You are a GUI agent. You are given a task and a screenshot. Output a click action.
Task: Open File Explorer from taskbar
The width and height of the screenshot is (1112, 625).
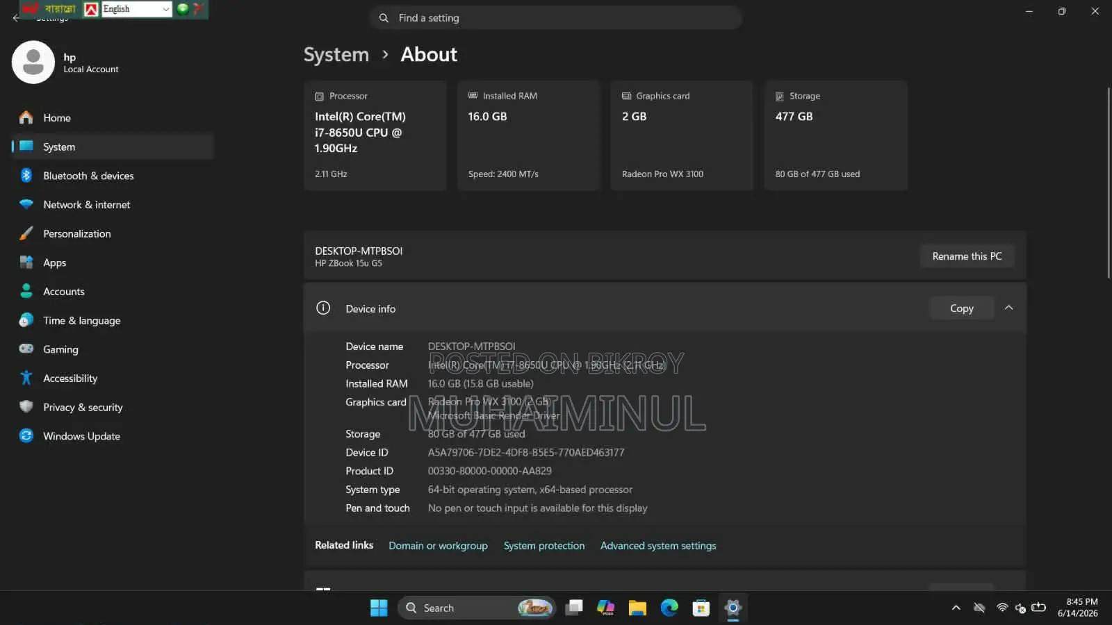(x=637, y=608)
